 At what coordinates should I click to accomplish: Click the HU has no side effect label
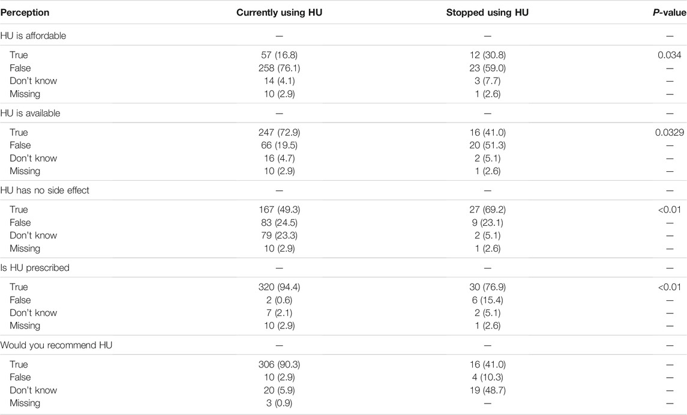pyautogui.click(x=44, y=190)
